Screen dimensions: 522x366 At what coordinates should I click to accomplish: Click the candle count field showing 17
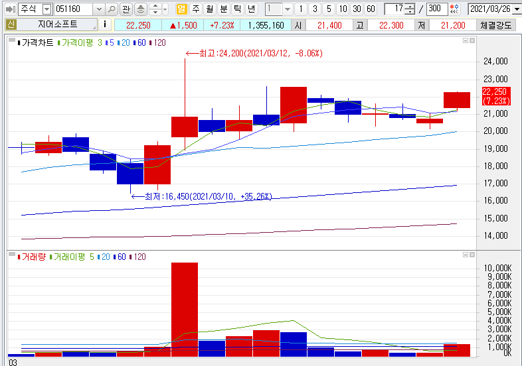396,9
